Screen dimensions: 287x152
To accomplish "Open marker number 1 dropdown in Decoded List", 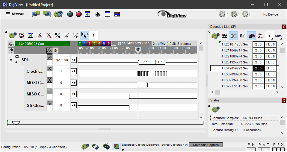I will pyautogui.click(x=269, y=36).
